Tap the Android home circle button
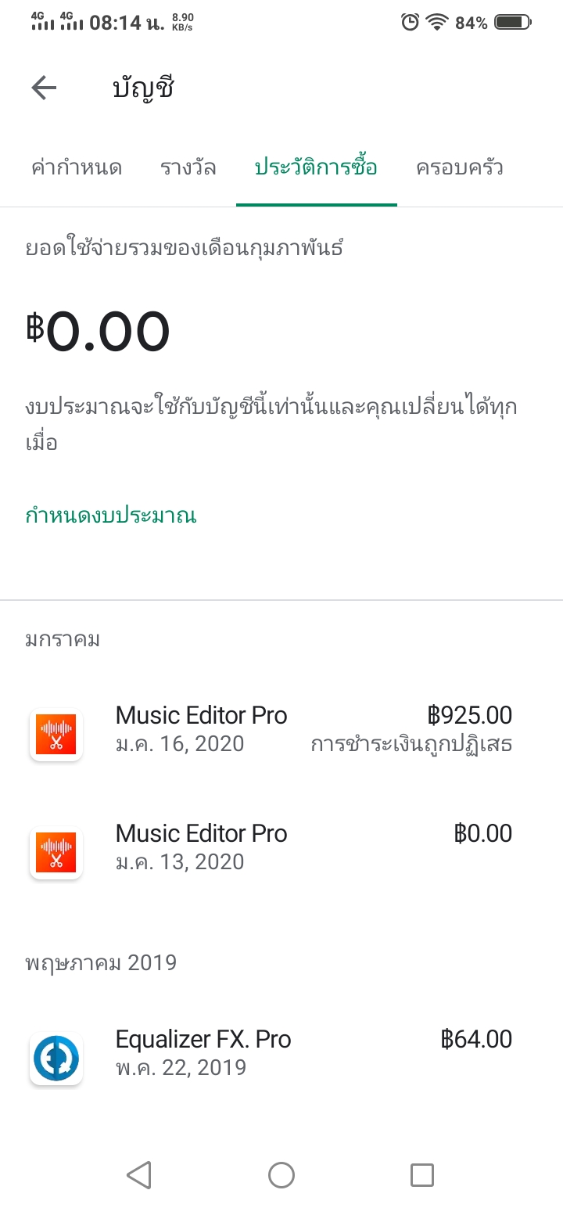Screen dimensions: 563x1208 coord(281,1174)
